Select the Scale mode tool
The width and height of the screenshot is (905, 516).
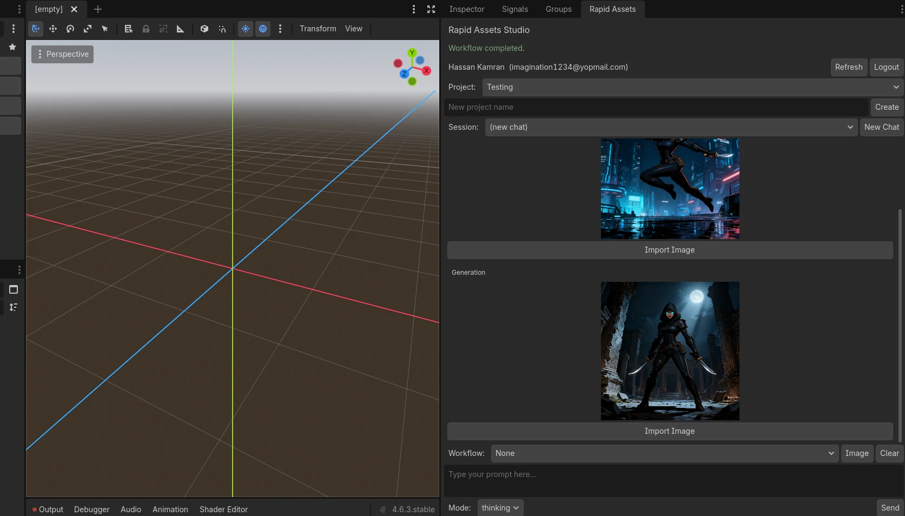(88, 29)
